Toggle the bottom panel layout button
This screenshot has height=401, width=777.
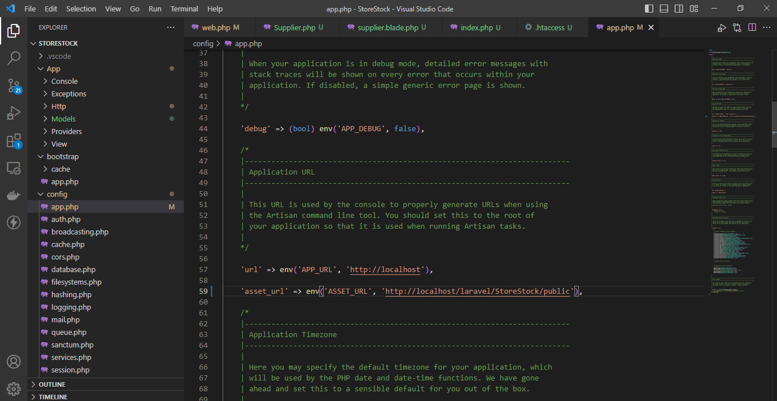[664, 9]
